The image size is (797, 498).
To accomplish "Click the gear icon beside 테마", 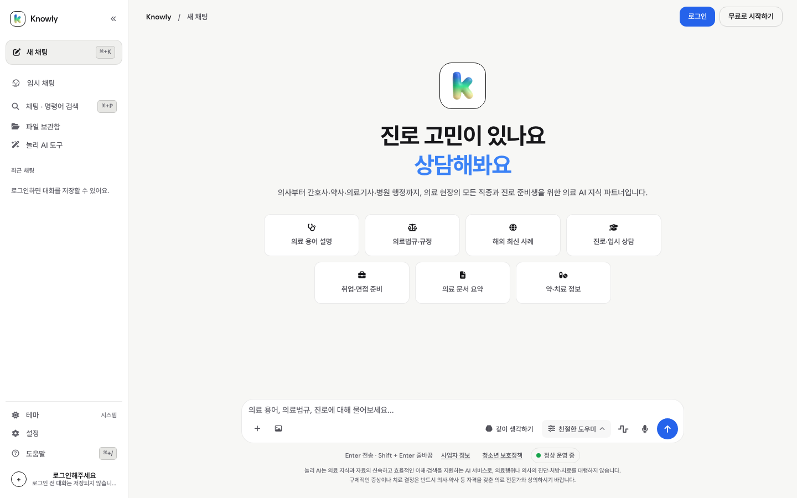I will point(15,415).
